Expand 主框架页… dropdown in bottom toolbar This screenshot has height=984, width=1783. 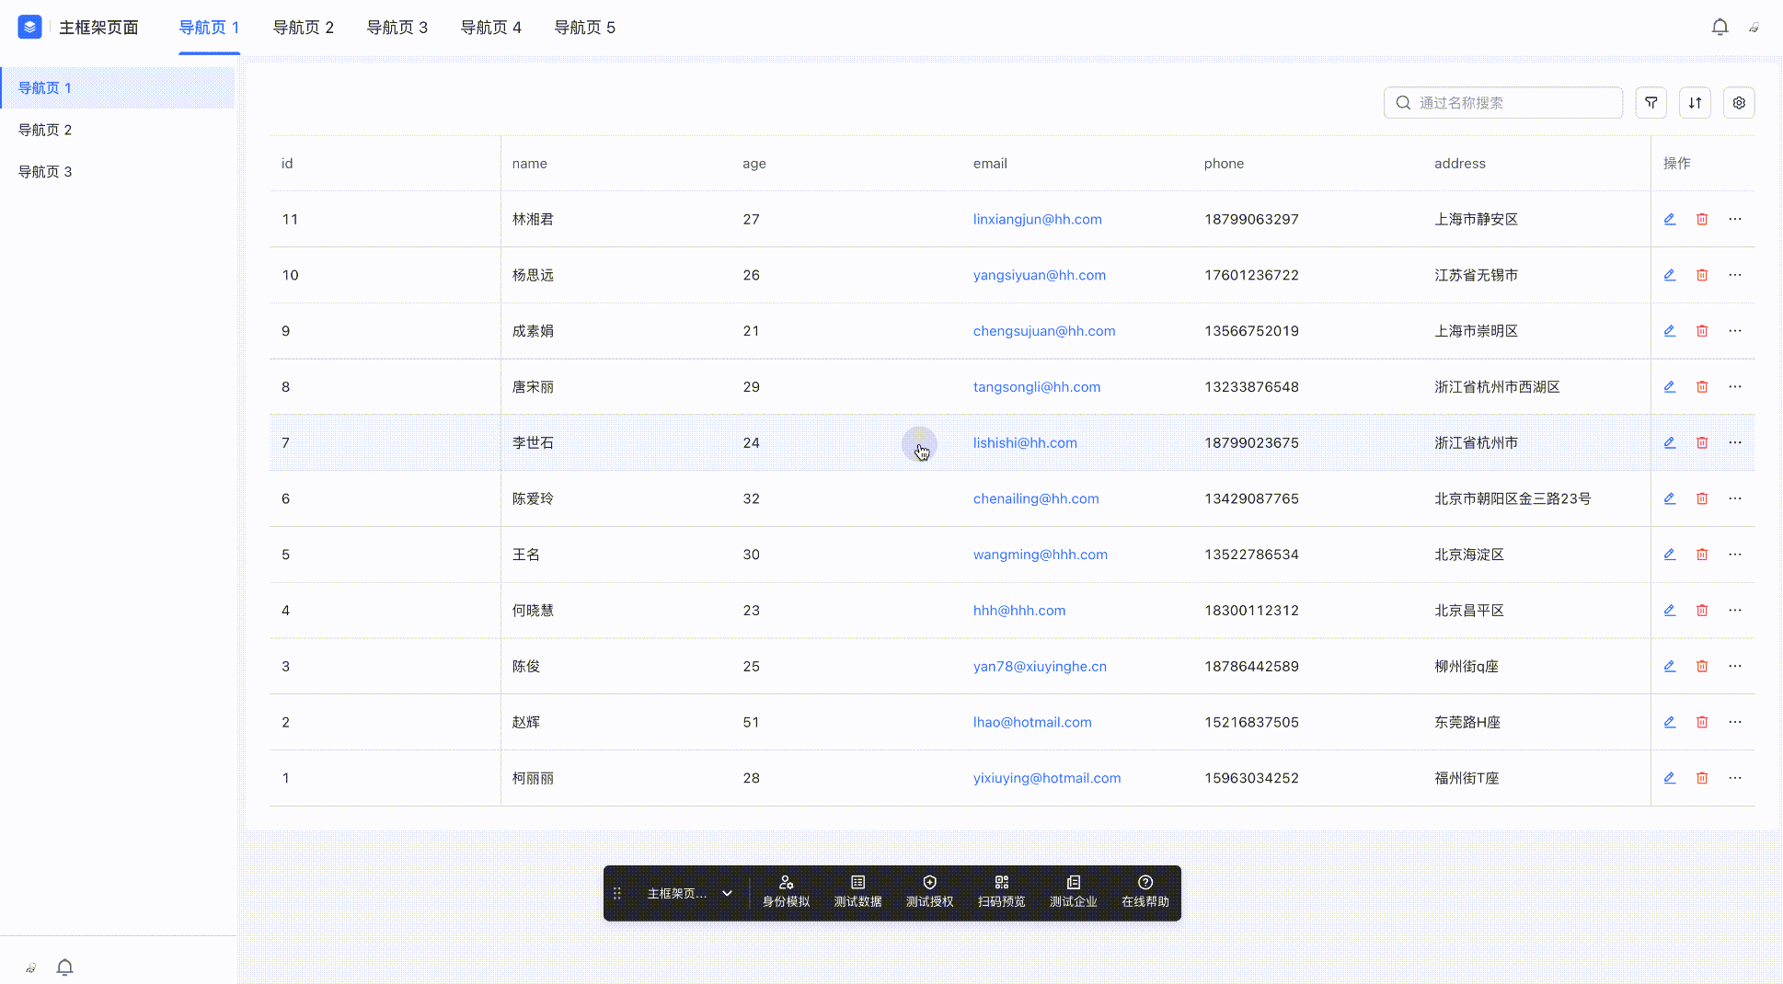click(x=690, y=893)
